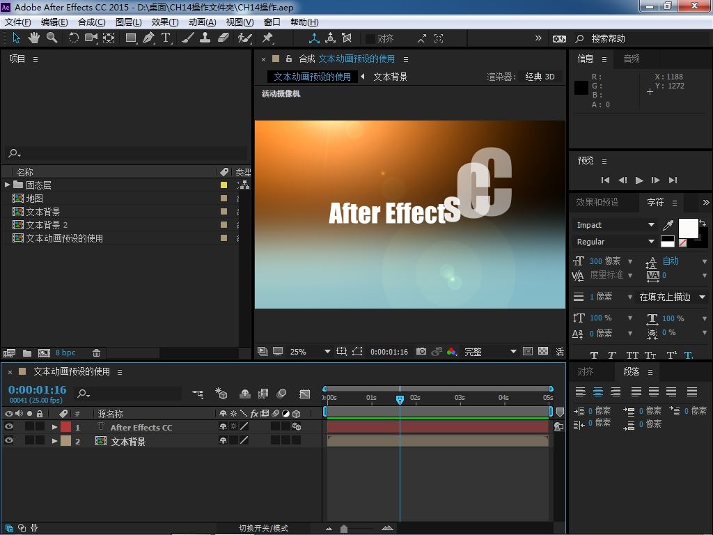This screenshot has width=713, height=535.
Task: Click the timeline zoom slider handle
Action: (x=344, y=528)
